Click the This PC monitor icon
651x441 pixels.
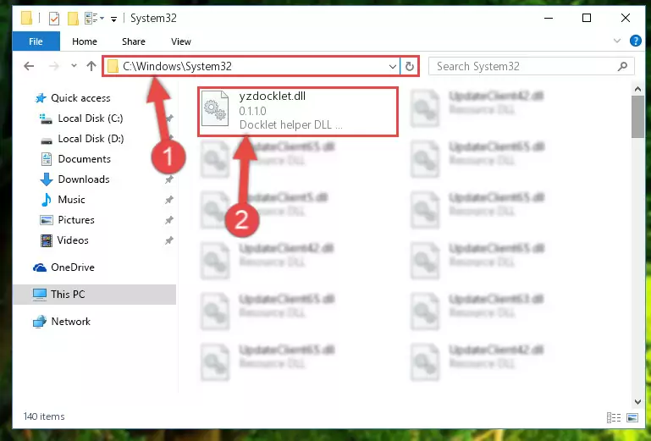[40, 295]
